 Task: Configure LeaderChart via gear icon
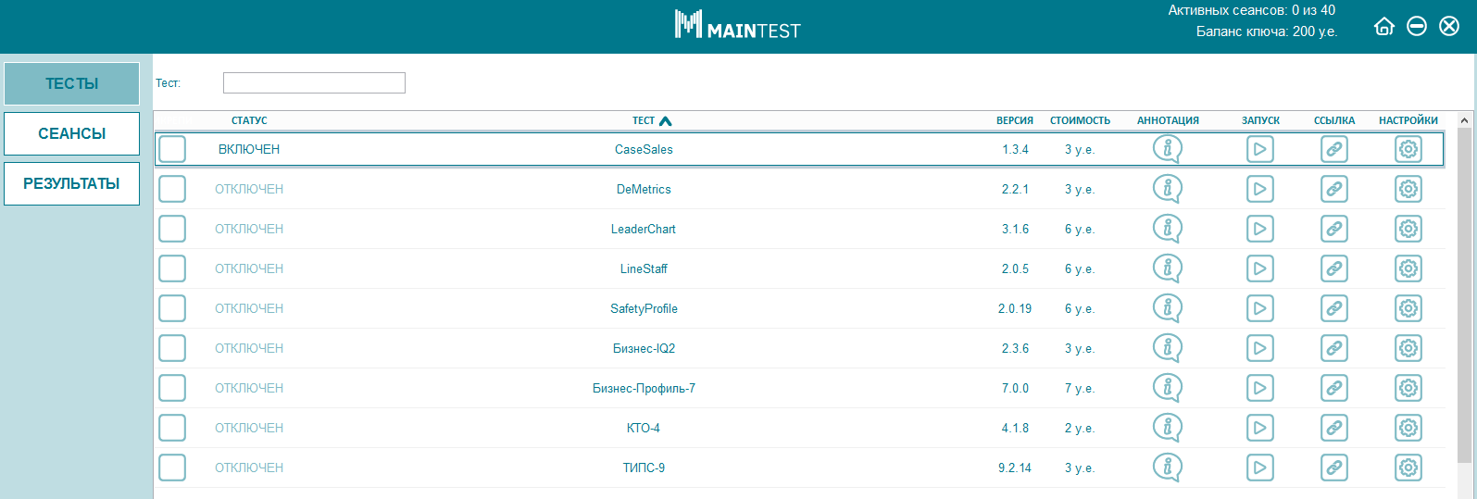click(x=1408, y=229)
